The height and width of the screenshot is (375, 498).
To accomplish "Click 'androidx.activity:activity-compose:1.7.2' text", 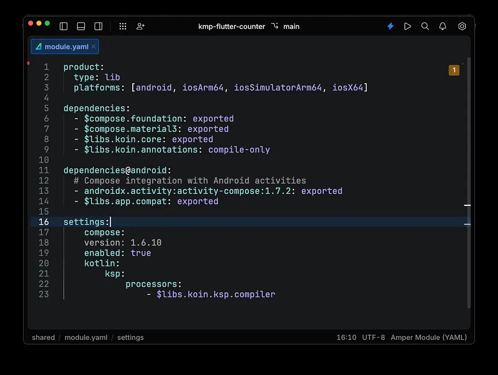I will [x=187, y=191].
